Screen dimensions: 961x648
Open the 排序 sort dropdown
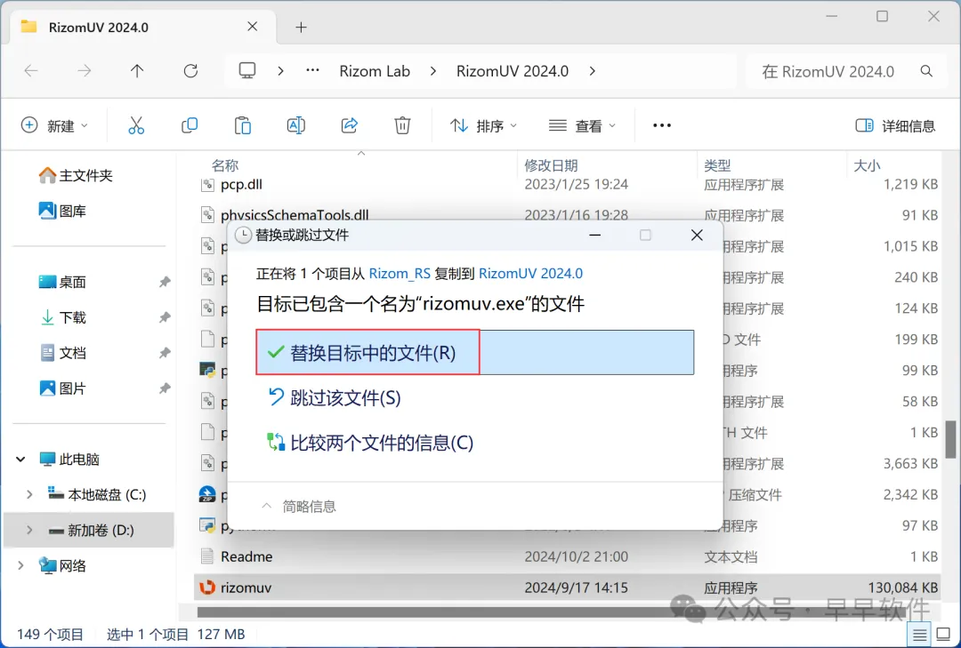[x=483, y=125]
